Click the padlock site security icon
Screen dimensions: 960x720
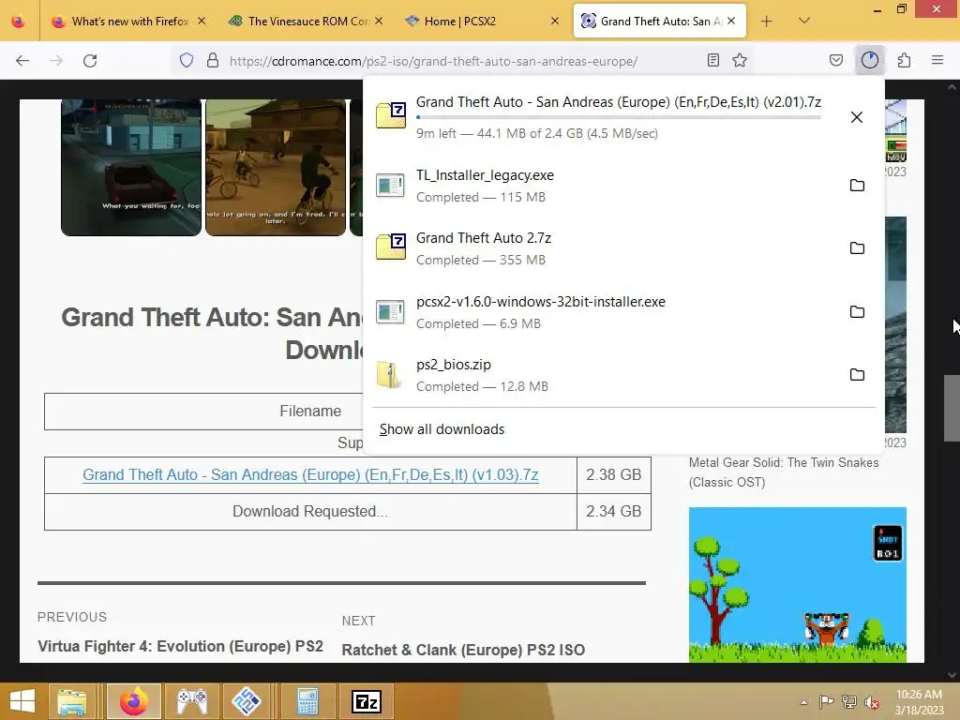click(213, 60)
